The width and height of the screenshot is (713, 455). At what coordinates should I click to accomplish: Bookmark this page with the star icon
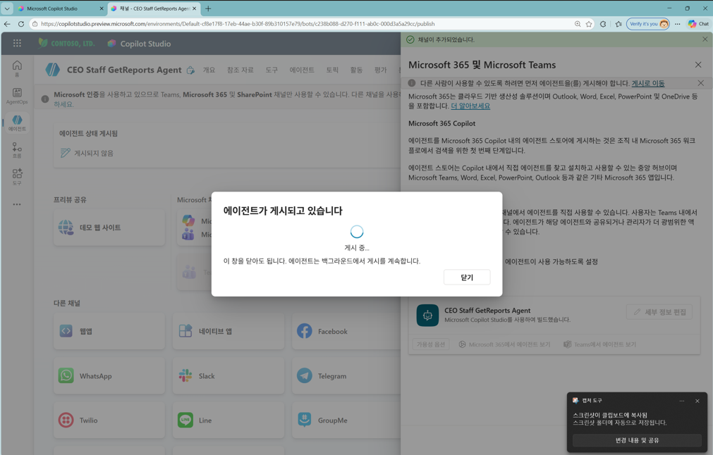[x=589, y=24]
